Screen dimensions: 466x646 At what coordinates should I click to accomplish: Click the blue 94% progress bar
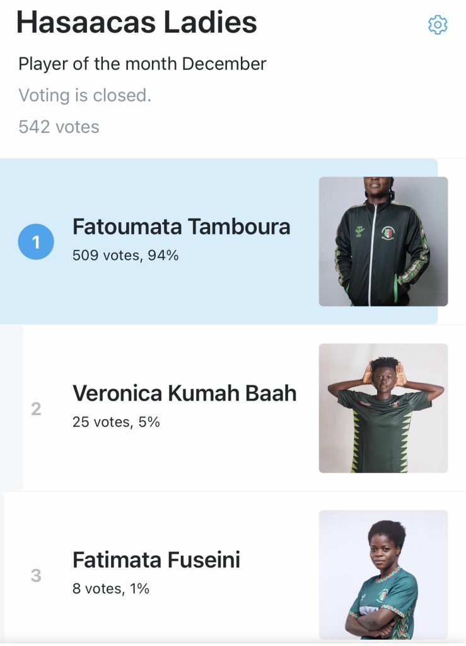tap(219, 242)
